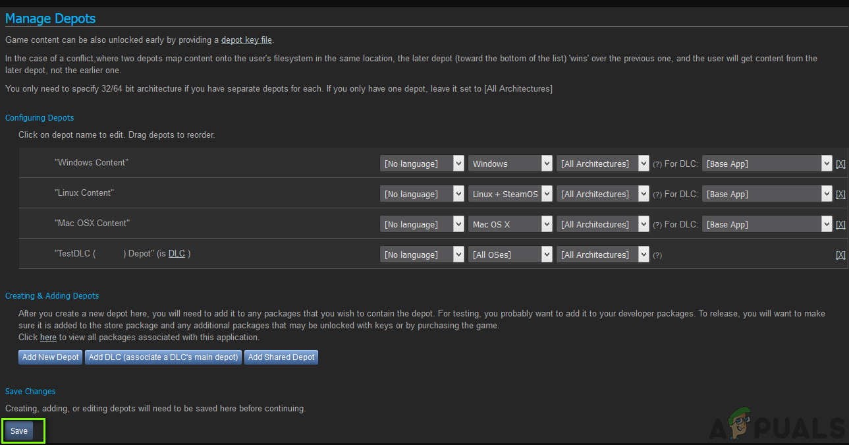Click the Add New Depot button

[50, 357]
